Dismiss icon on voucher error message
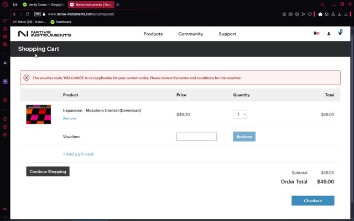 click(x=27, y=78)
